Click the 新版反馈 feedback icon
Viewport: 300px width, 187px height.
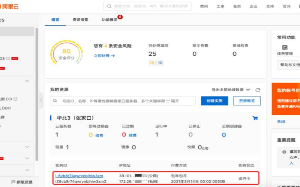pyautogui.click(x=13, y=182)
